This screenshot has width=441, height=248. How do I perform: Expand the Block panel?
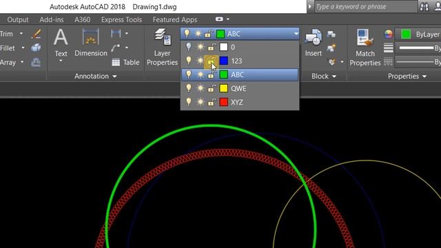324,76
